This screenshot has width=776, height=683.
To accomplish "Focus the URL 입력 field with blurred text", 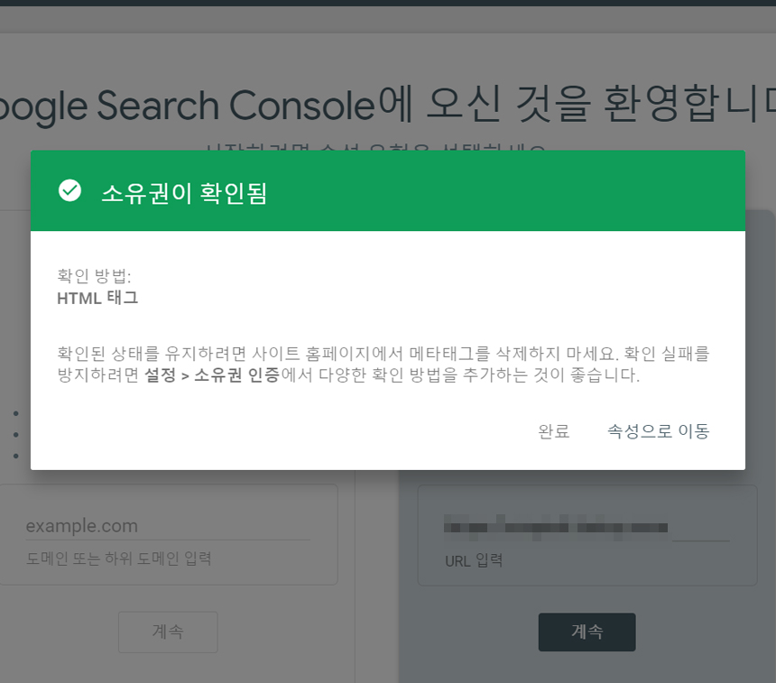I will pyautogui.click(x=587, y=528).
